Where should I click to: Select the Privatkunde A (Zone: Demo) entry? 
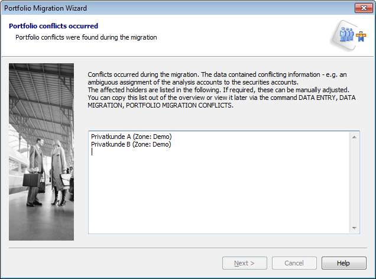[x=131, y=137]
